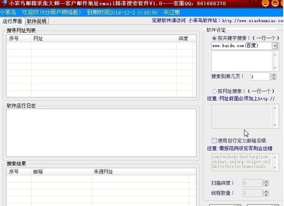Click the 扫描深度 value field
Screen dimensions: 284x206
(x=252, y=183)
